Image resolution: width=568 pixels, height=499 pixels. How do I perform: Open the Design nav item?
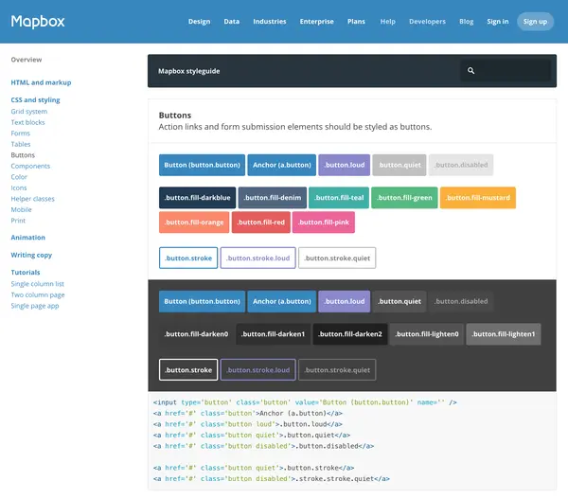pos(199,22)
